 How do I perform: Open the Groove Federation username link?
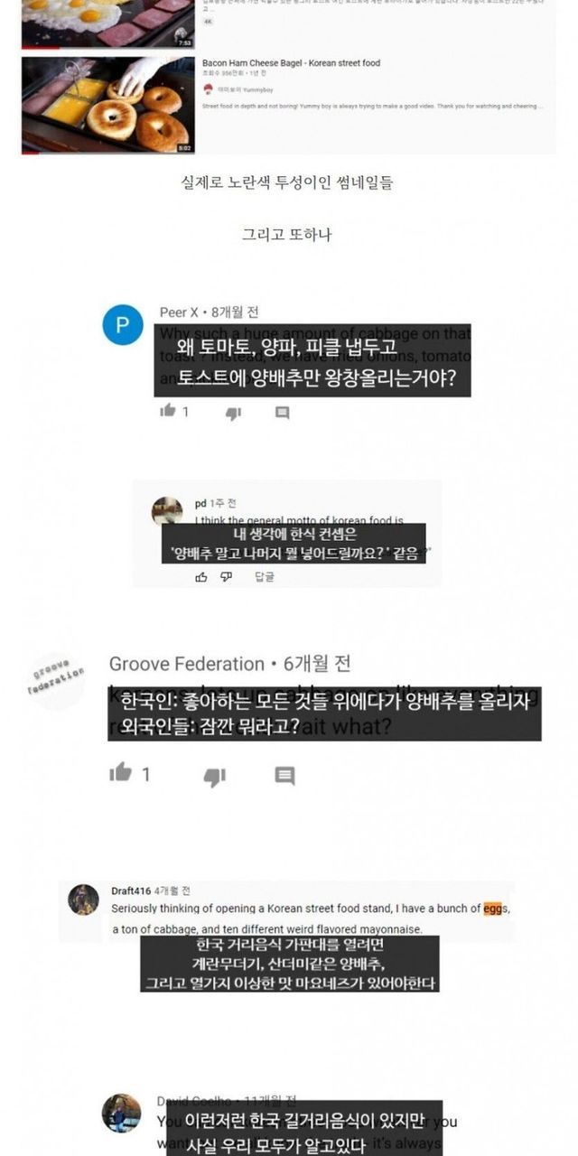click(x=187, y=664)
